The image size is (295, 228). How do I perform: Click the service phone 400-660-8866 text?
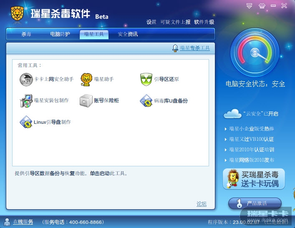pos(73,222)
